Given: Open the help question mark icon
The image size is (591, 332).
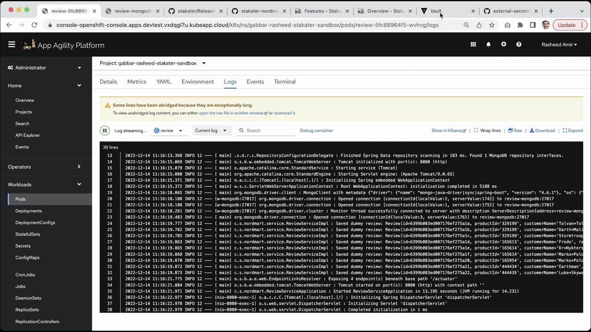Looking at the screenshot, I should [x=519, y=44].
